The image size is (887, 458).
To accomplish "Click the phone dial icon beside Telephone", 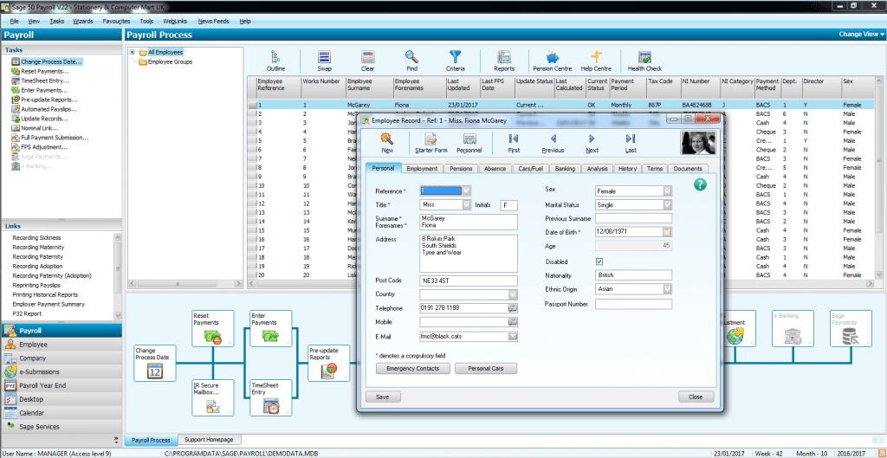I will pyautogui.click(x=513, y=308).
